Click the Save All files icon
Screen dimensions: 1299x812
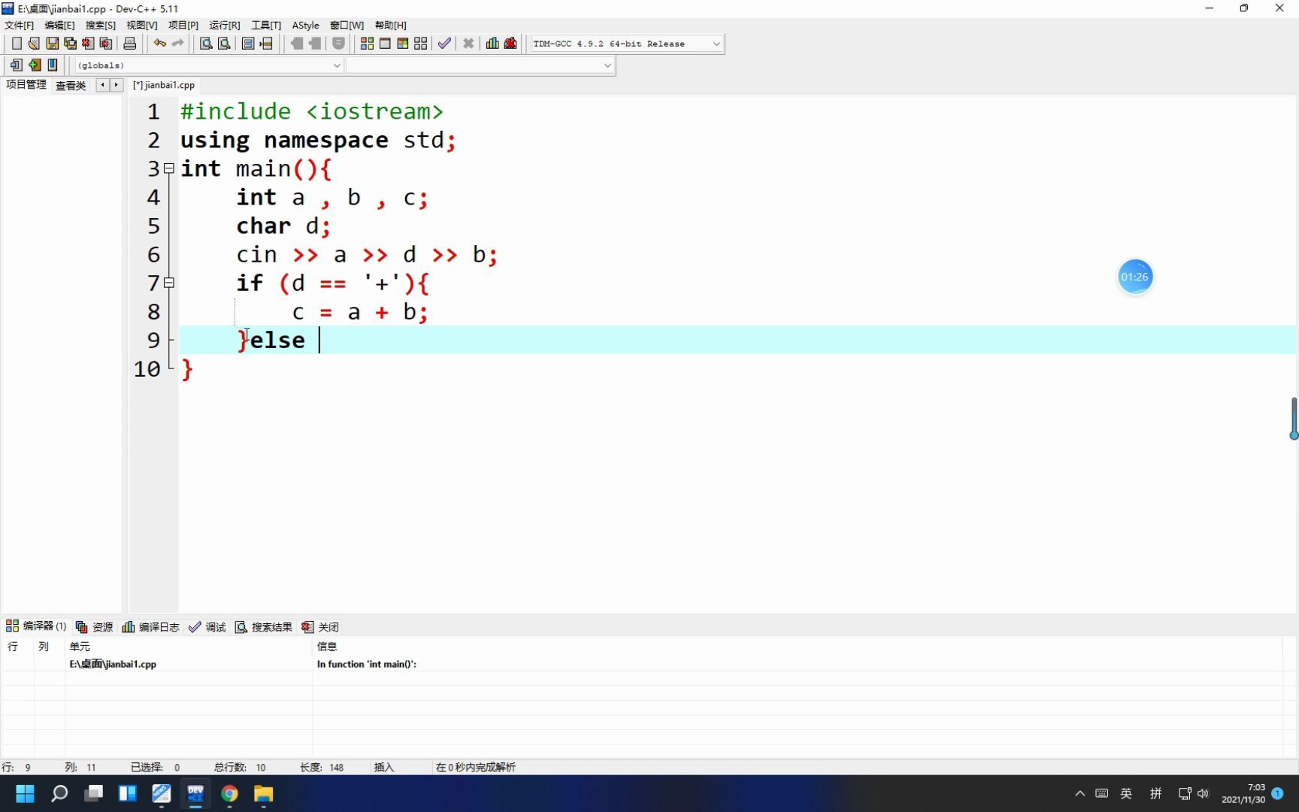pyautogui.click(x=70, y=44)
